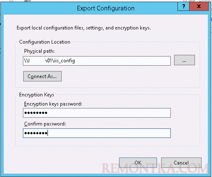Place cursor after iis_config in path
212x177 pixels.
[75, 61]
